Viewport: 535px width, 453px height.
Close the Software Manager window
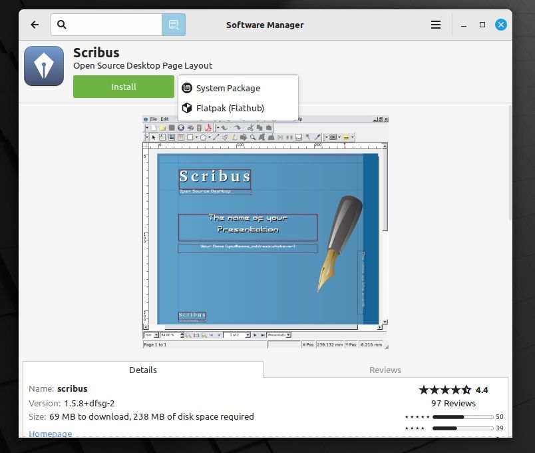click(x=501, y=25)
